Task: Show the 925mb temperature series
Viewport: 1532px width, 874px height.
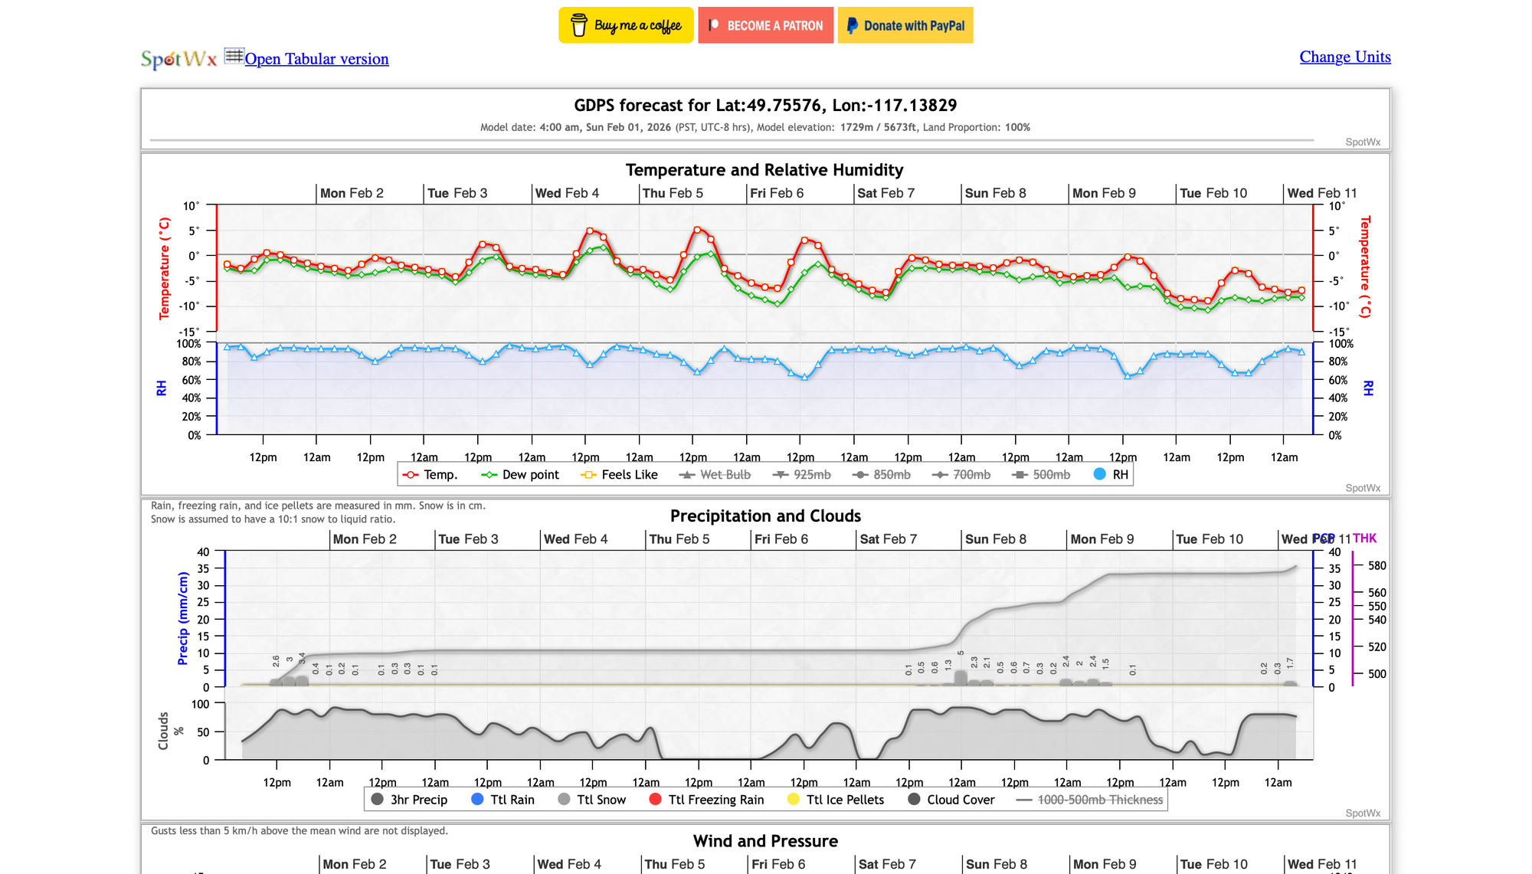Action: [802, 475]
